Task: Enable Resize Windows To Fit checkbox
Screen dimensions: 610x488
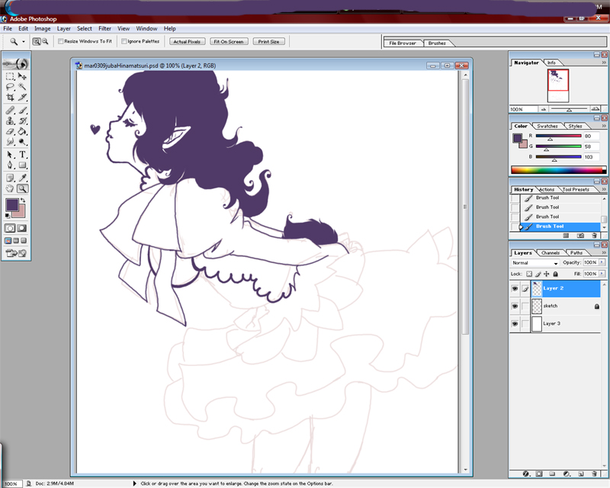Action: [61, 42]
